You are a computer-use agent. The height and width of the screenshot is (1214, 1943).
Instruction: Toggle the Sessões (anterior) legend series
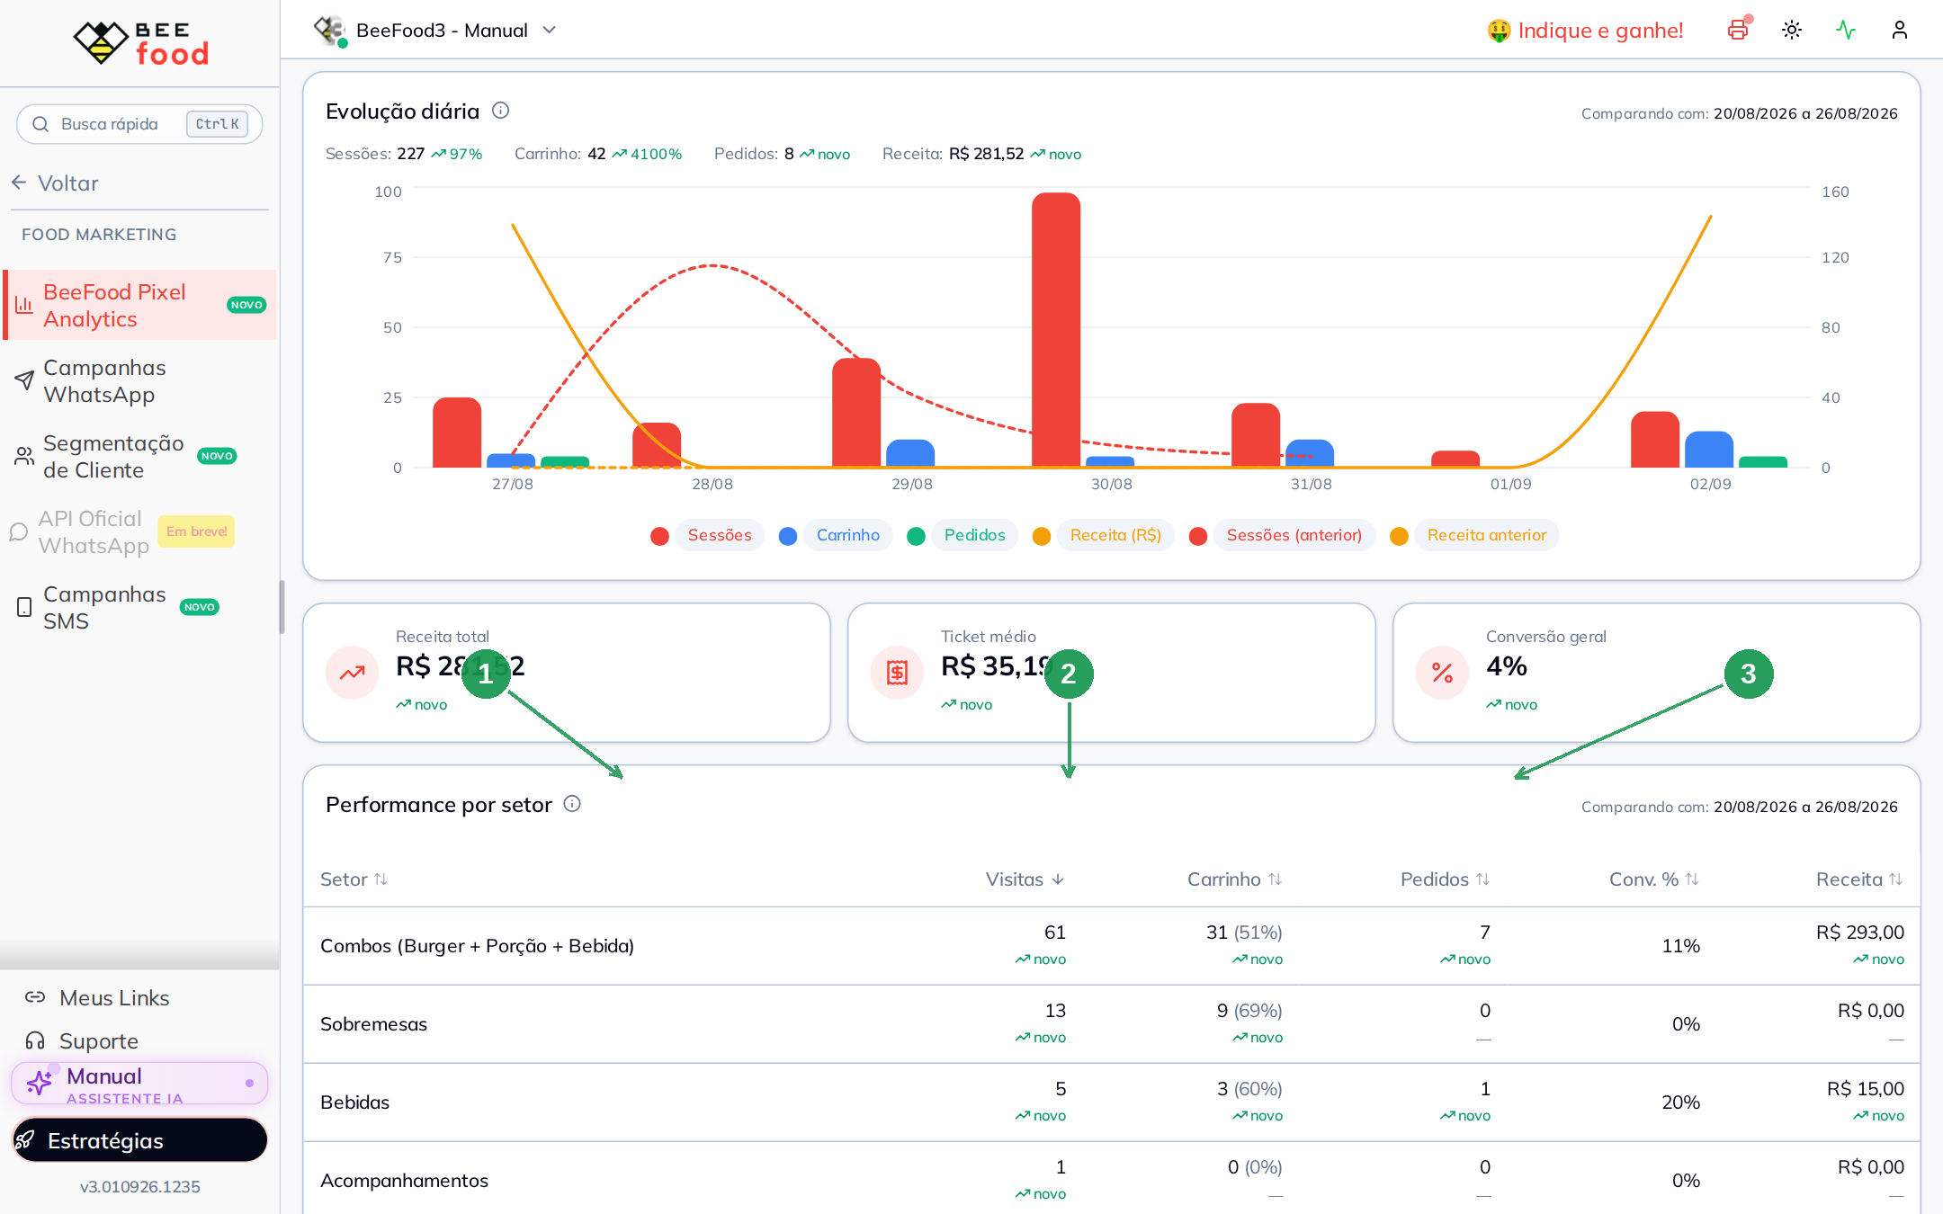[x=1294, y=535]
